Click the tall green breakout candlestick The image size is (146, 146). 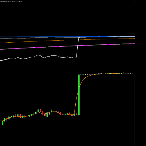tap(79, 95)
